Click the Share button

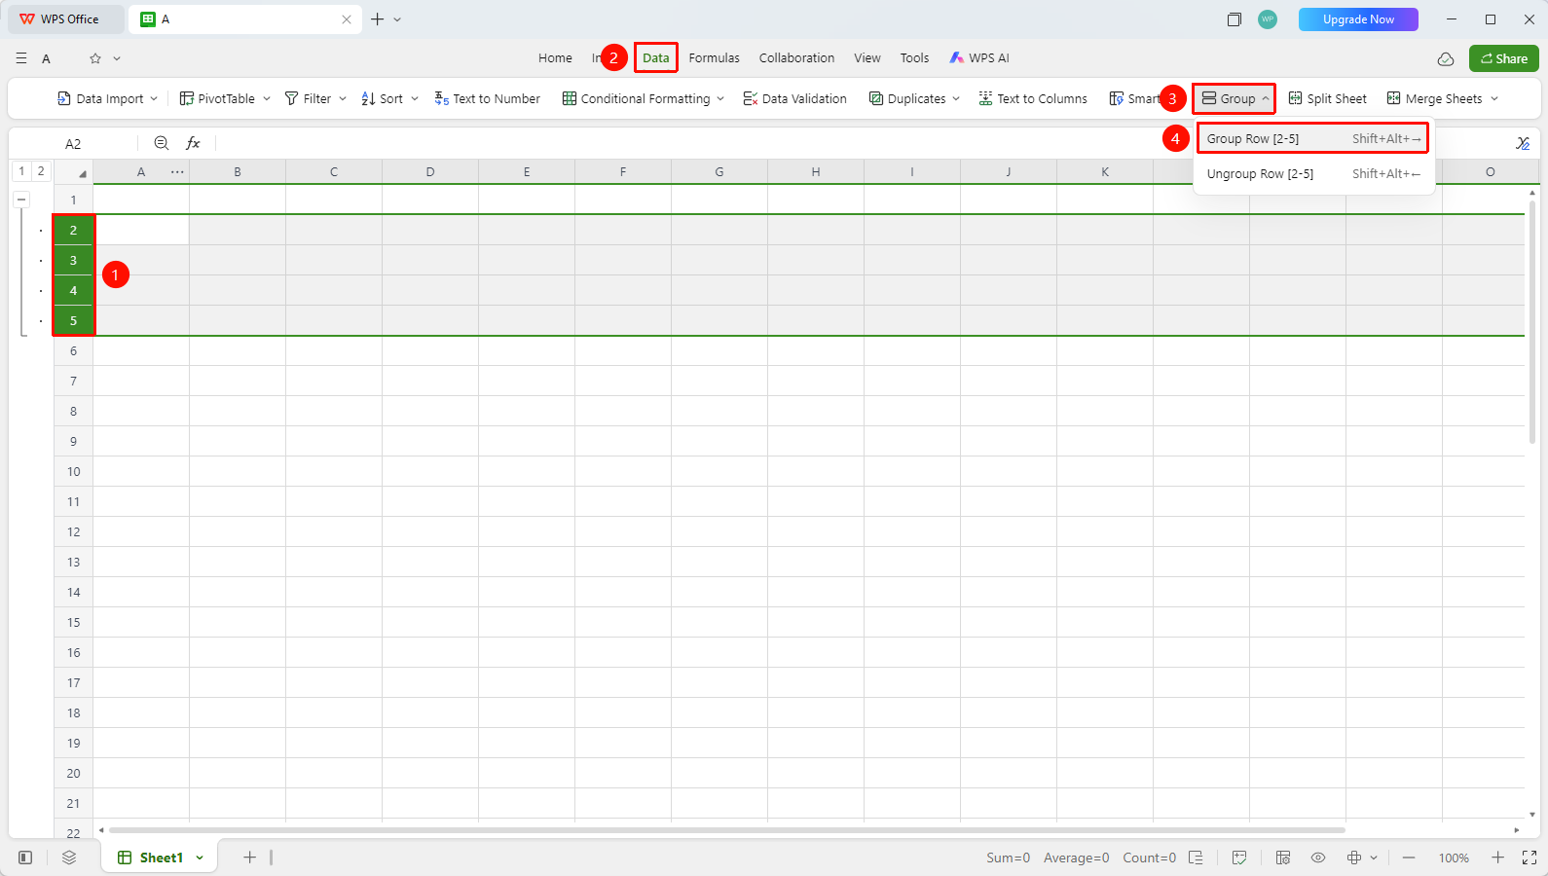point(1503,58)
